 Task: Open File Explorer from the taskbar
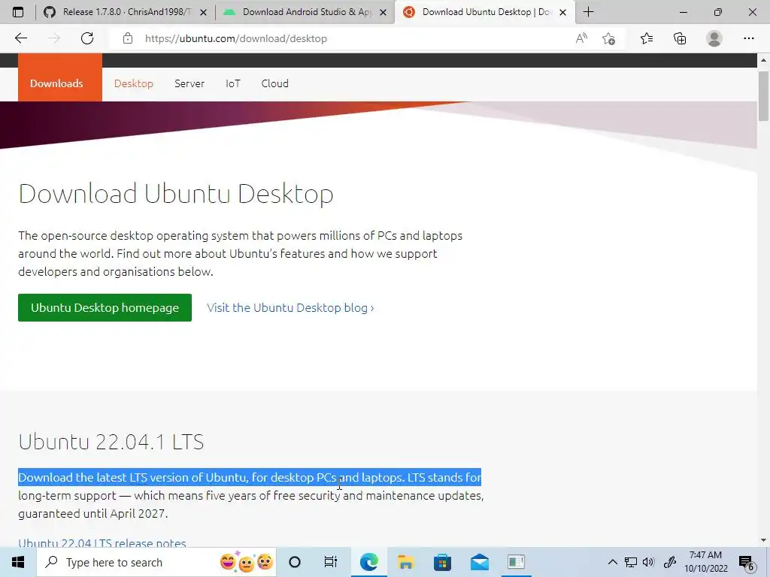click(405, 562)
